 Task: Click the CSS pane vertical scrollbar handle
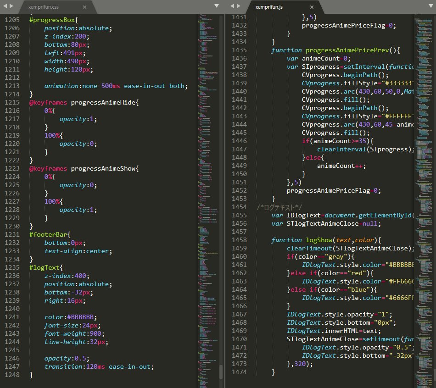(x=221, y=372)
